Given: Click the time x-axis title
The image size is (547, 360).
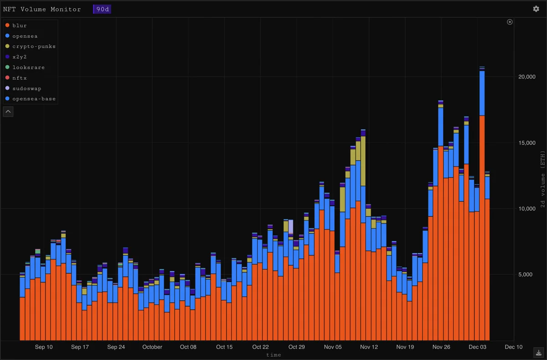Looking at the screenshot, I should pos(273,355).
